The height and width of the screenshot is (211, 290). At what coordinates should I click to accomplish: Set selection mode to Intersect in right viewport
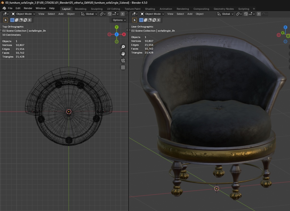159,20
